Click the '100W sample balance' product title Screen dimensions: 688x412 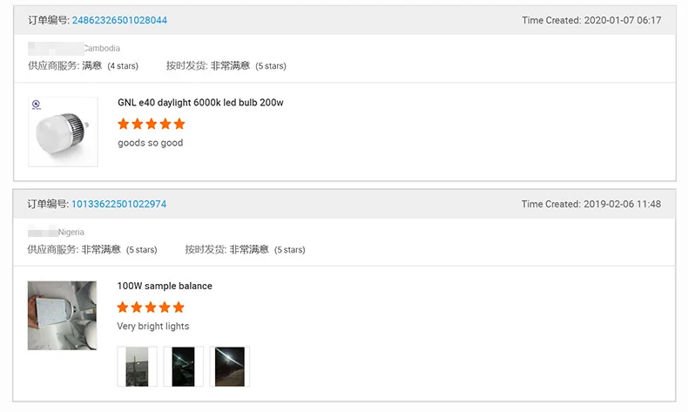[165, 286]
